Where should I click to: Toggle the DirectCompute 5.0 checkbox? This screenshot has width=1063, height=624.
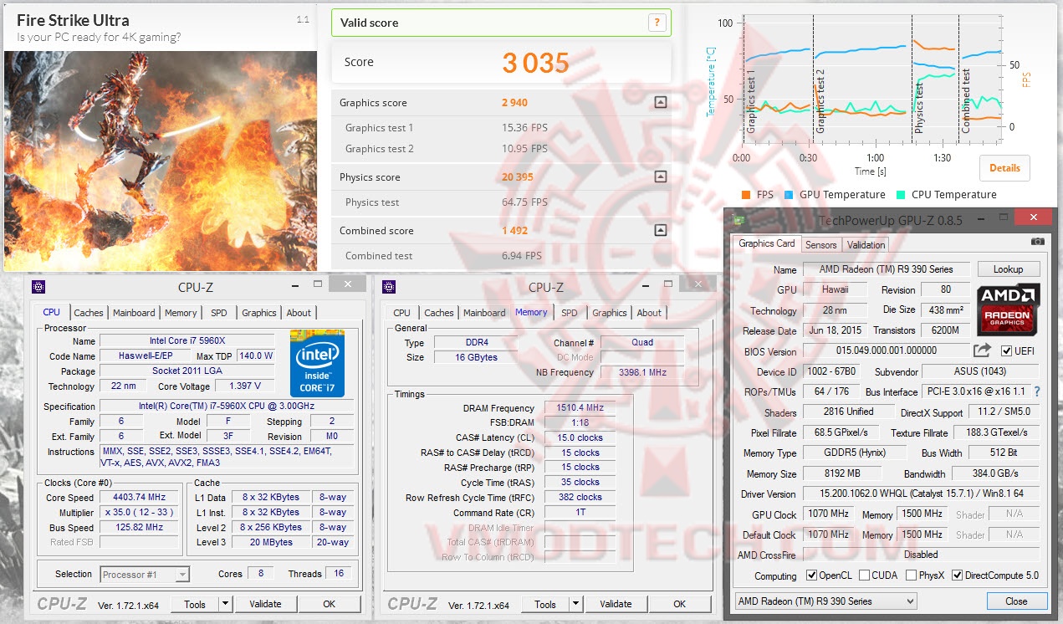pyautogui.click(x=956, y=575)
